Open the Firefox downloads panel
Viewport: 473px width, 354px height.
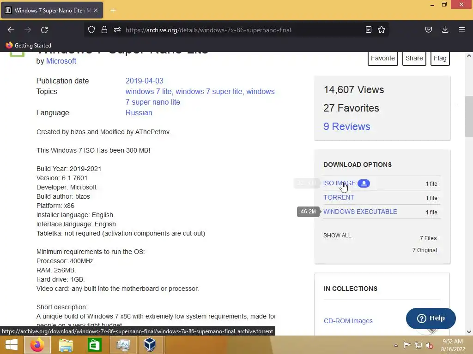pyautogui.click(x=445, y=29)
